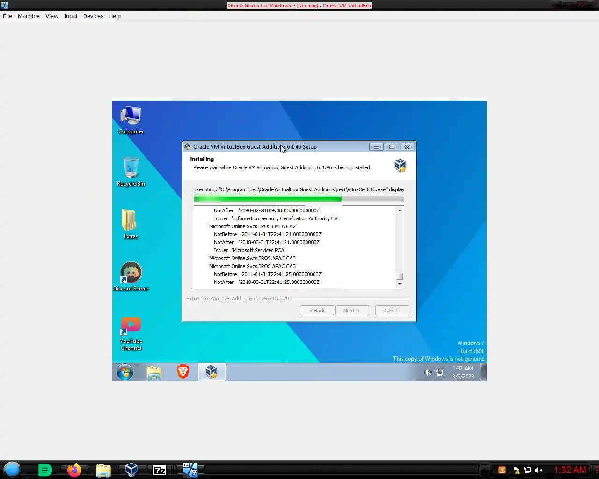Select the 'Issuer='Microsoft Services PCA'' log line
This screenshot has height=479, width=599.
249,250
